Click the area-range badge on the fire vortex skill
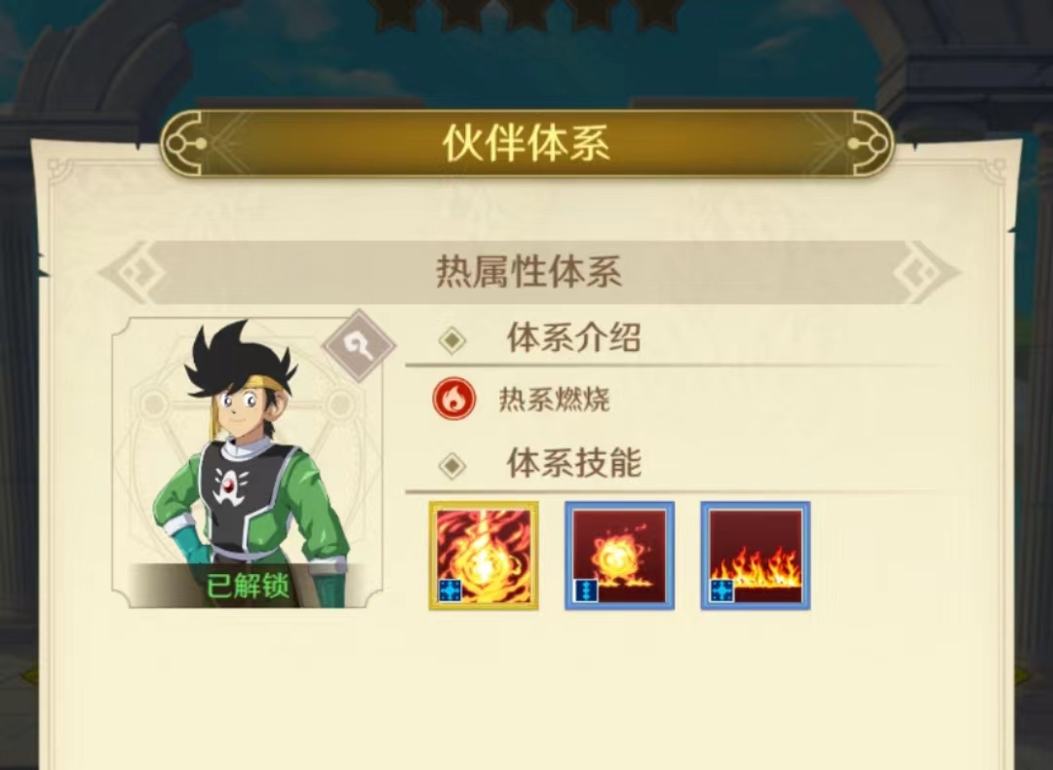The width and height of the screenshot is (1053, 770). coord(449,591)
